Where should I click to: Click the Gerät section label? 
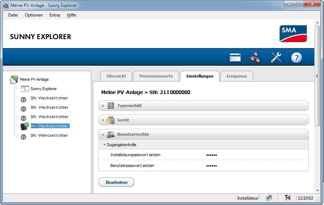point(123,120)
